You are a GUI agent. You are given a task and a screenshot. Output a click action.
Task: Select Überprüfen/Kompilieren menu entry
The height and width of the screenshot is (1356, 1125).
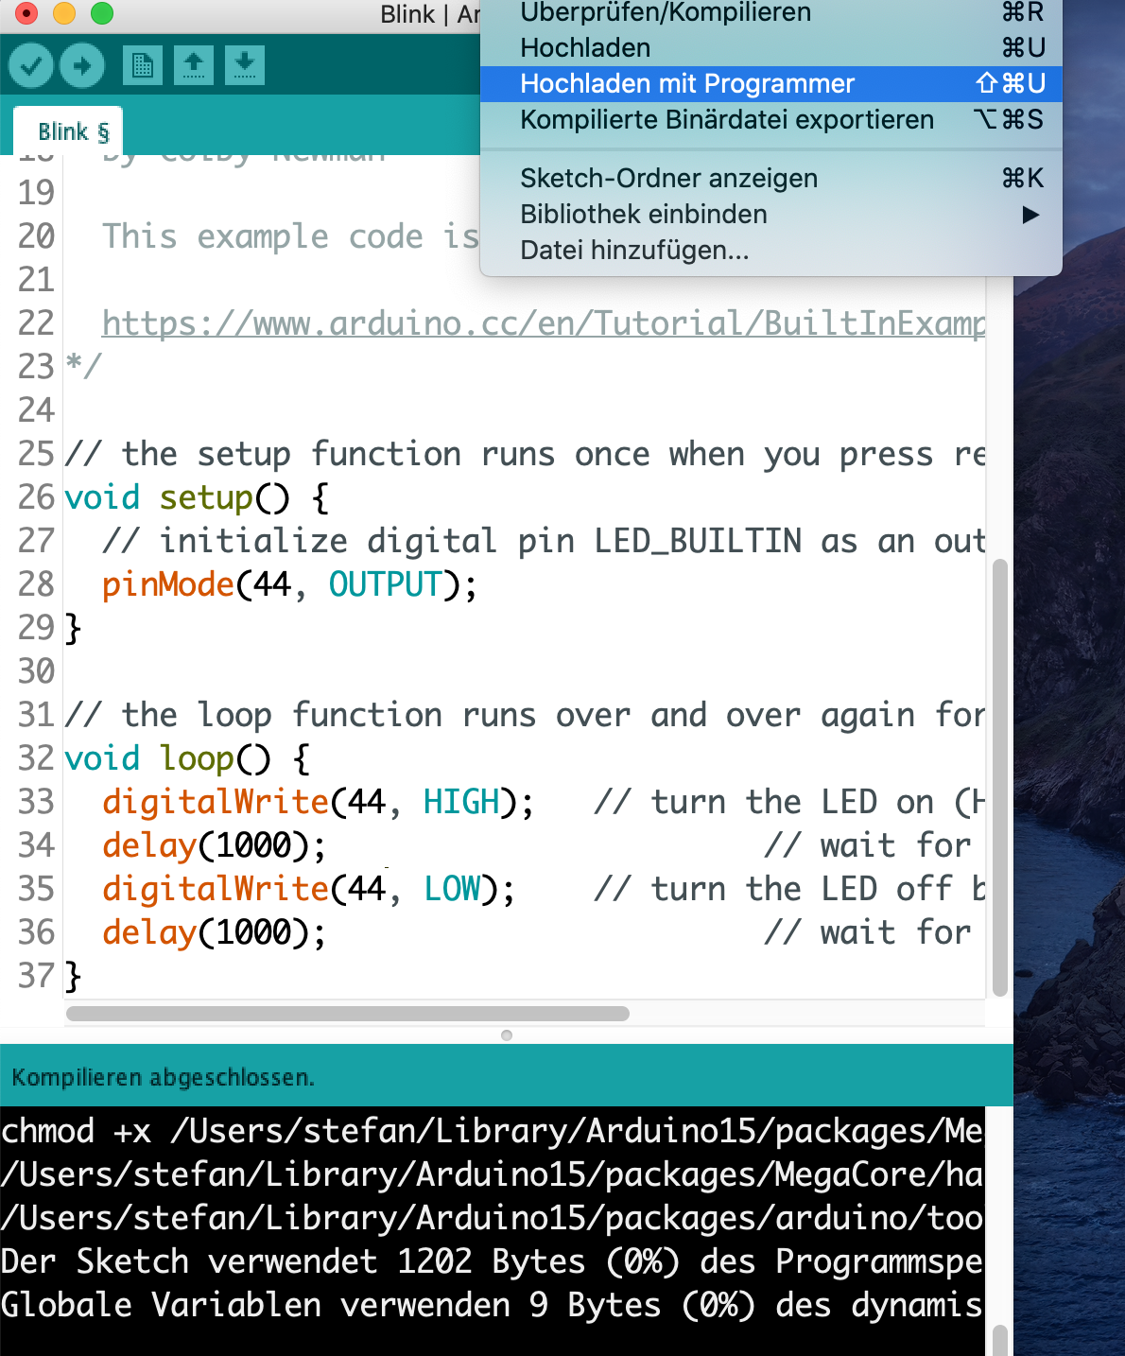[x=771, y=12]
